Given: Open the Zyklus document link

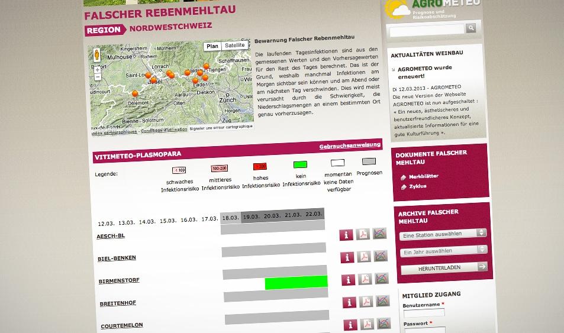Looking at the screenshot, I should pyautogui.click(x=418, y=186).
